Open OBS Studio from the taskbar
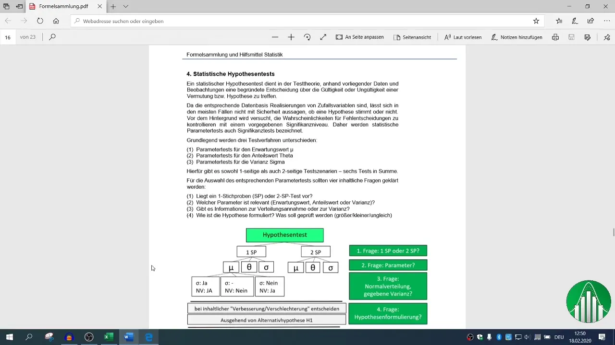 click(x=89, y=337)
